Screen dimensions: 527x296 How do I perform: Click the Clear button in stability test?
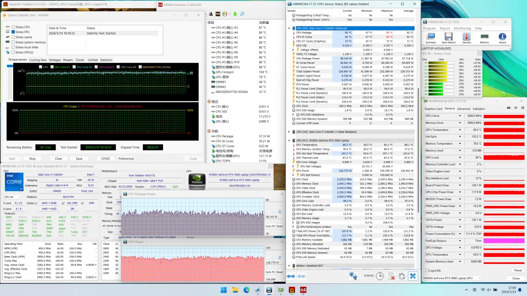click(x=59, y=159)
